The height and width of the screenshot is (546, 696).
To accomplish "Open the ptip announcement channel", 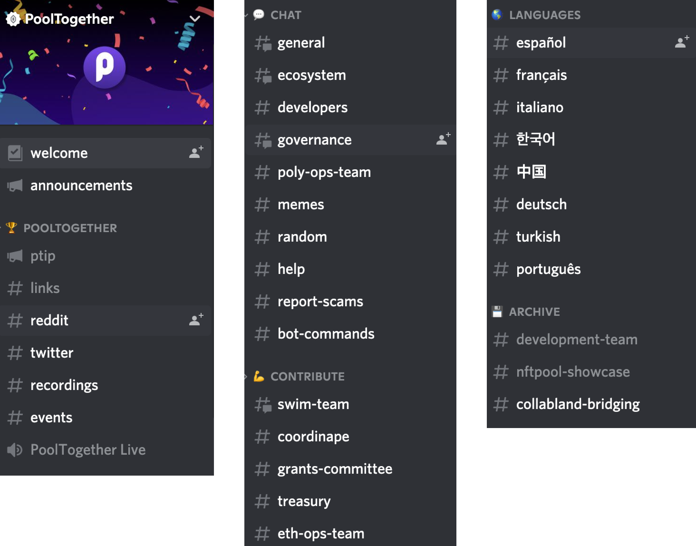I will pyautogui.click(x=106, y=256).
